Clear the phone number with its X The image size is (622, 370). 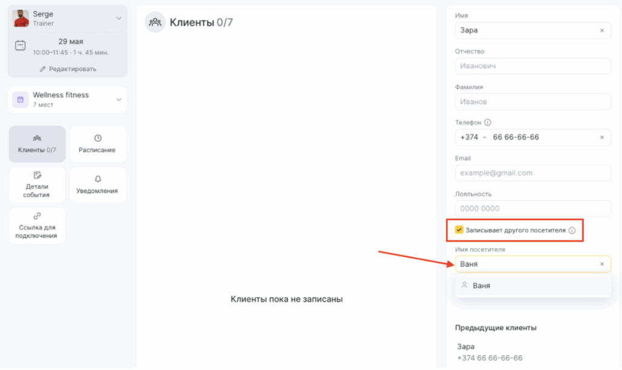pos(602,137)
